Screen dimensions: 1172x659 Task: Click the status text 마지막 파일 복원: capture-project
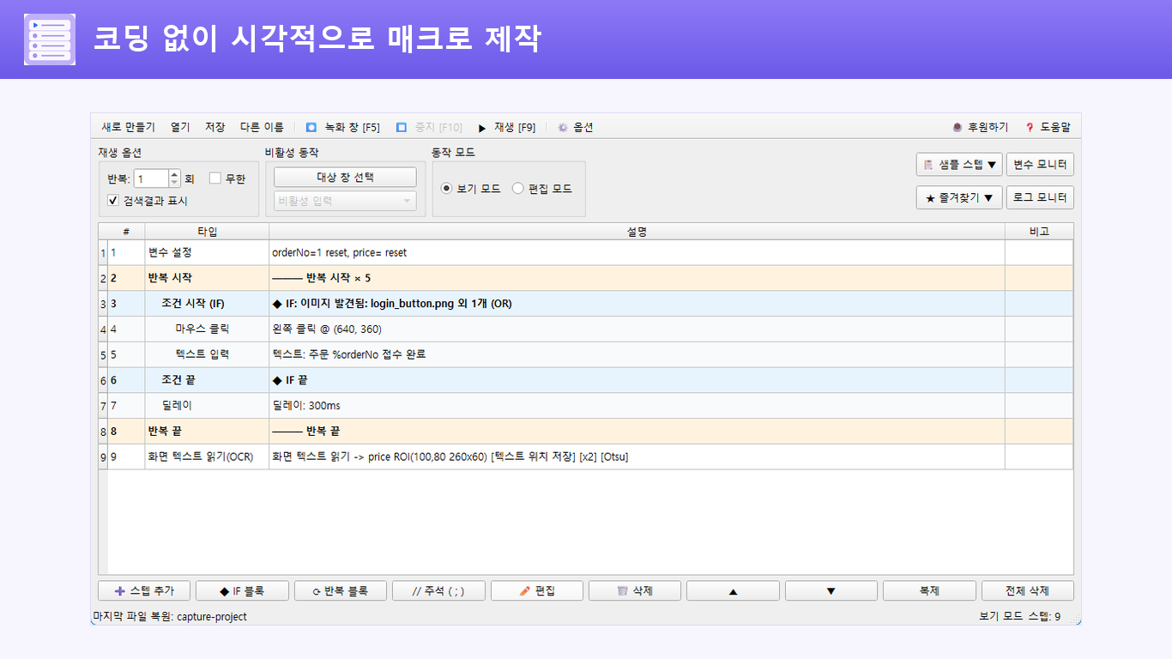click(170, 616)
